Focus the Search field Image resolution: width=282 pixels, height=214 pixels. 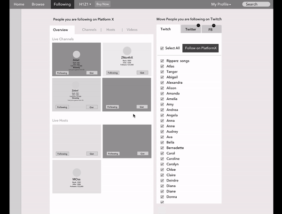tap(256, 4)
